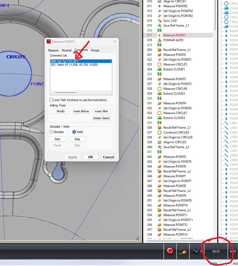
Task: Click the green cloud icon of Extract CLOUD1
Action: 159,69
